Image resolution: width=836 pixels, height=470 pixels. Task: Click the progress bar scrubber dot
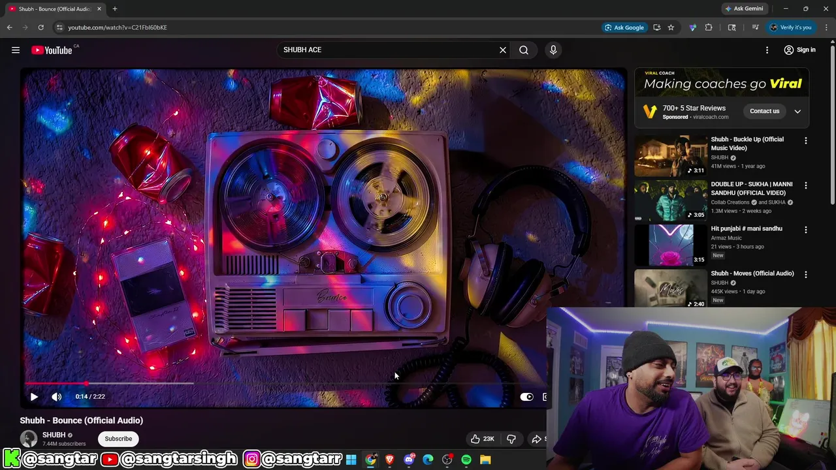(x=86, y=384)
